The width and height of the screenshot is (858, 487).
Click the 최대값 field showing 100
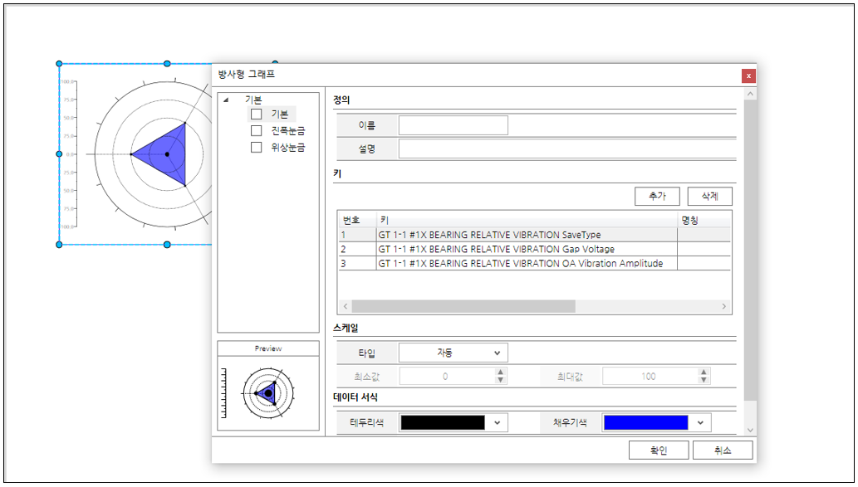tap(650, 376)
